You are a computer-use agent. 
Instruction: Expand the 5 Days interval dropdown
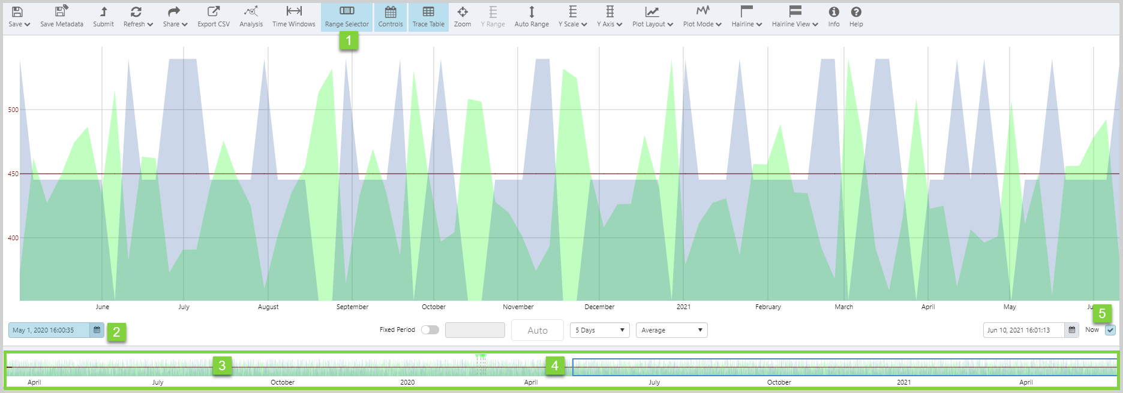pyautogui.click(x=599, y=330)
